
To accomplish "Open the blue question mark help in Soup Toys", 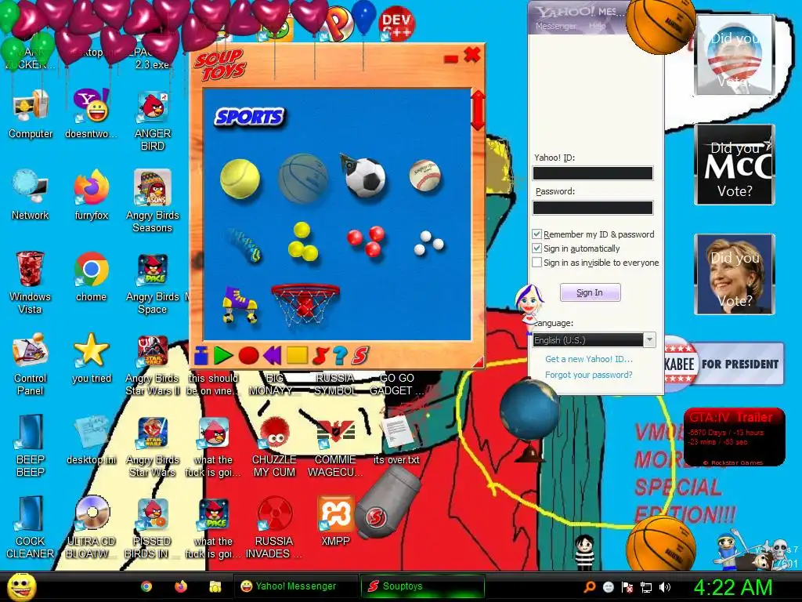I will coord(340,355).
